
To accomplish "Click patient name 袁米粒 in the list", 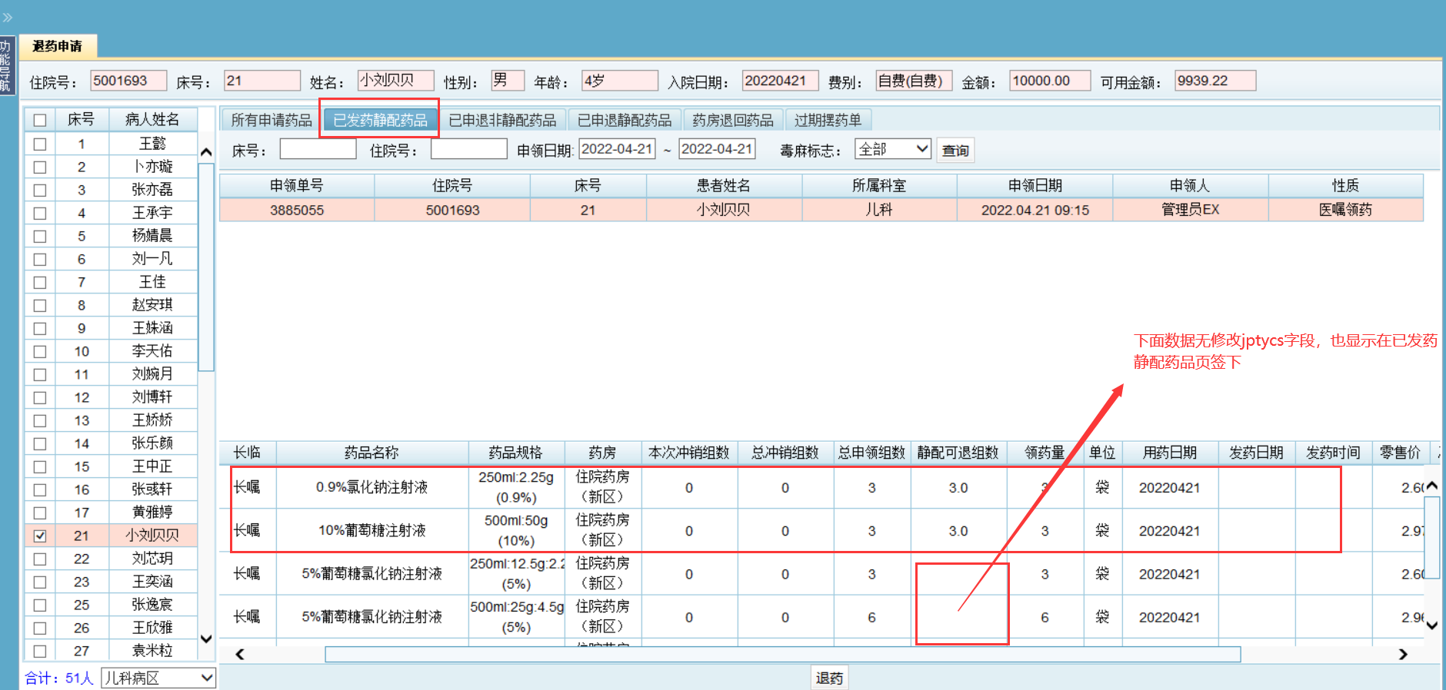I will click(152, 651).
